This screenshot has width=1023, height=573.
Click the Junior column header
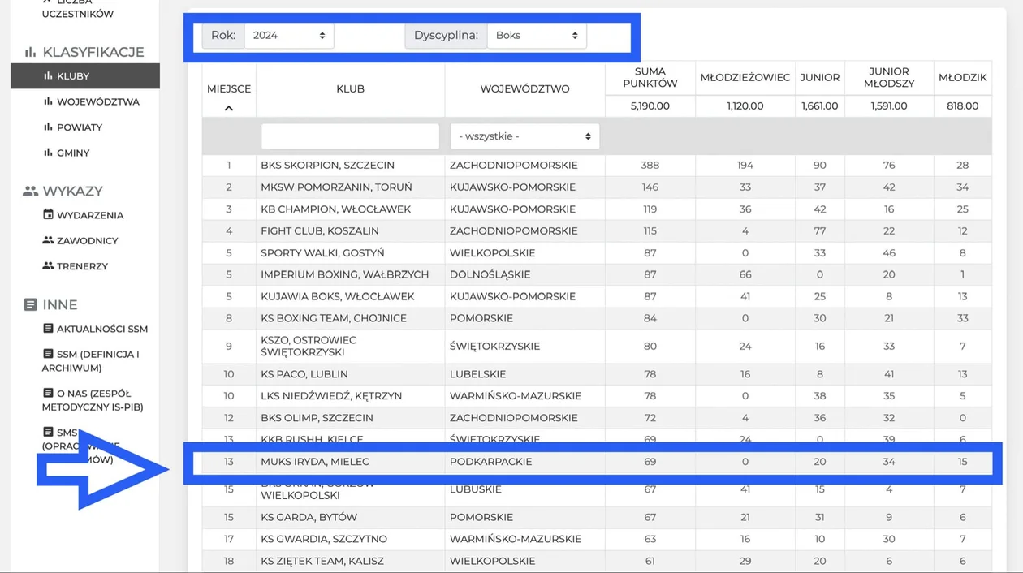click(819, 78)
